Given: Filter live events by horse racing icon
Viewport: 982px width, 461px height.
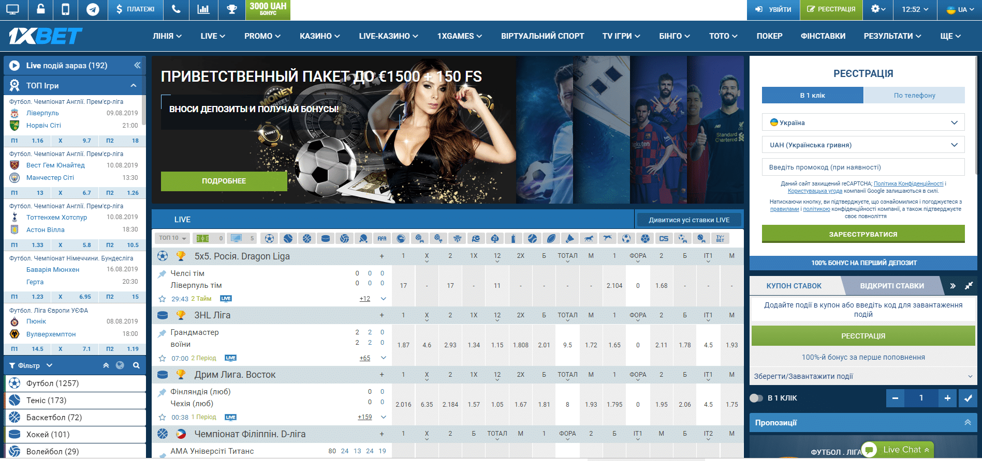Looking at the screenshot, I should coord(589,238).
